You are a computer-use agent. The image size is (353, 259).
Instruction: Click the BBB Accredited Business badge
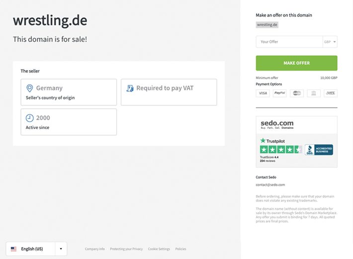319,150
